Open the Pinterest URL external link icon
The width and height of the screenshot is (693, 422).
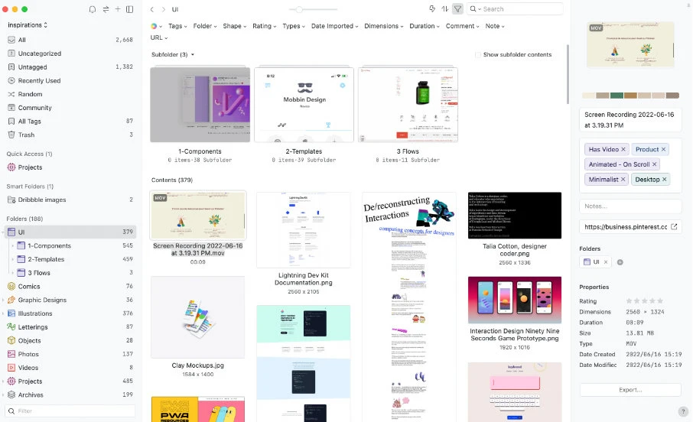pyautogui.click(x=674, y=227)
